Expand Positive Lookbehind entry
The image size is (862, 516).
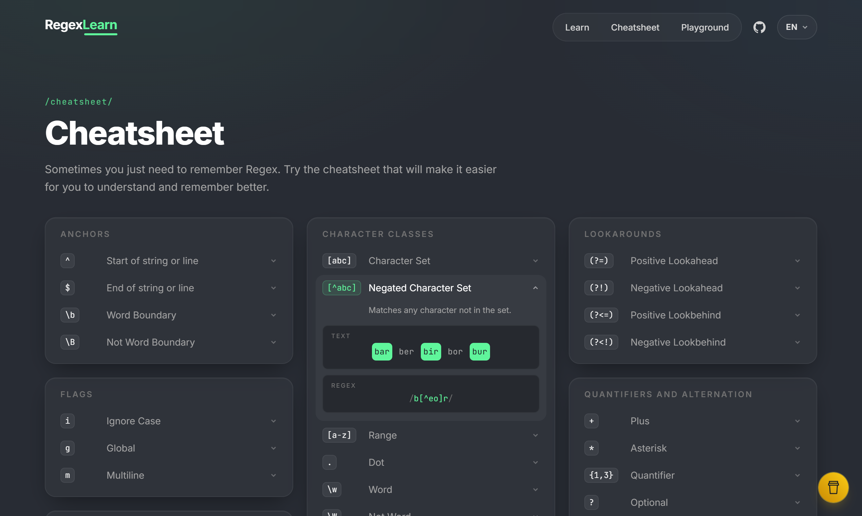click(693, 315)
